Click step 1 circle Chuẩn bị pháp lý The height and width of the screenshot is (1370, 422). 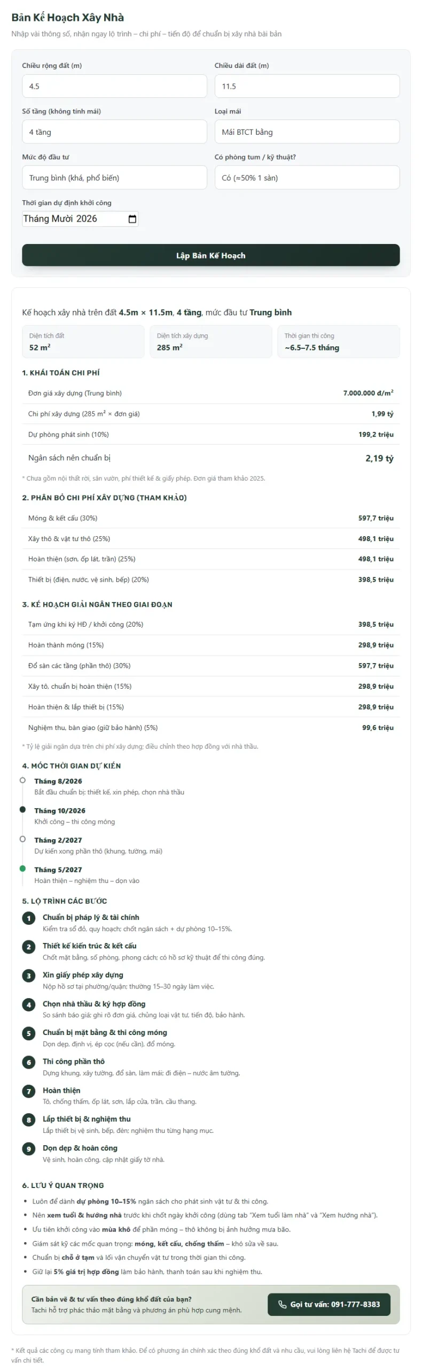(x=29, y=918)
